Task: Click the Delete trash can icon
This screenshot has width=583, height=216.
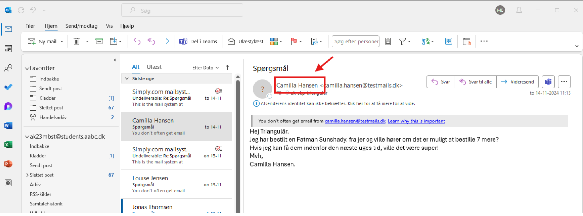Action: pyautogui.click(x=76, y=41)
